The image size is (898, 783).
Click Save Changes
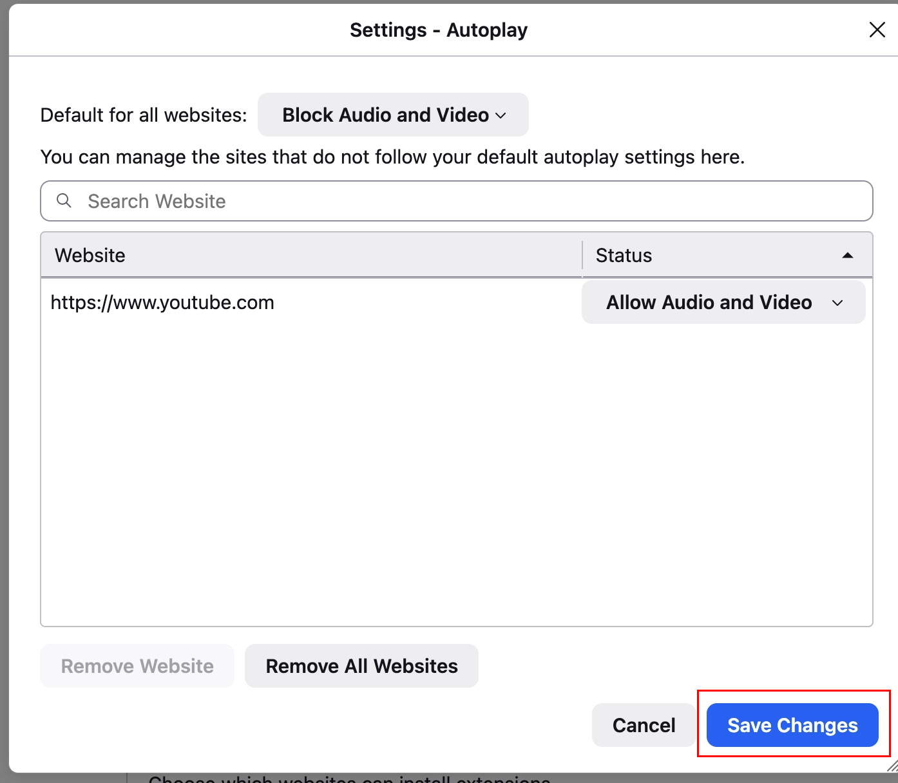pyautogui.click(x=792, y=725)
